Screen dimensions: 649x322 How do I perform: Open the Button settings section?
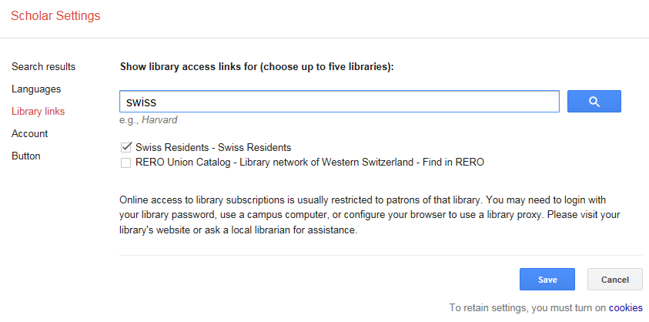[x=26, y=156]
